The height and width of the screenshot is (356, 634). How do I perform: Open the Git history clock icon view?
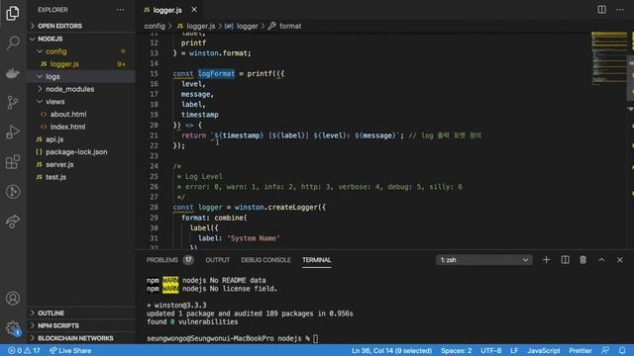[x=13, y=191]
